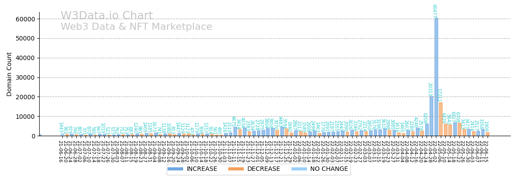
Task: Click the 21-06-16 date label
Action: pos(60,151)
